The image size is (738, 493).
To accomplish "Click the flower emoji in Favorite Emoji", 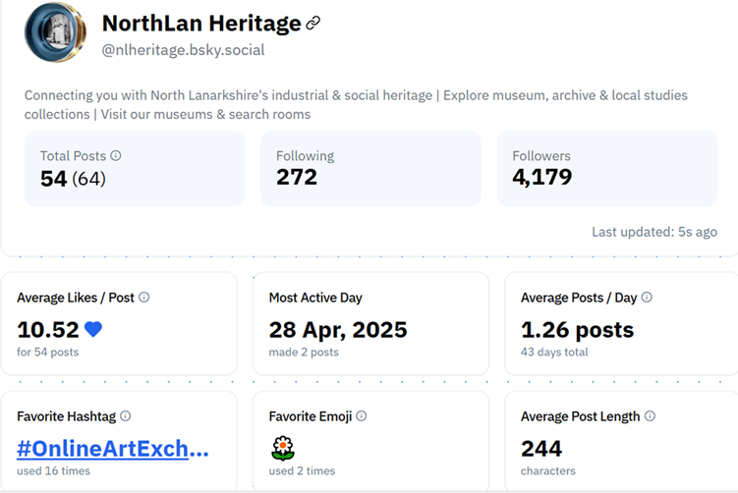I will (282, 449).
